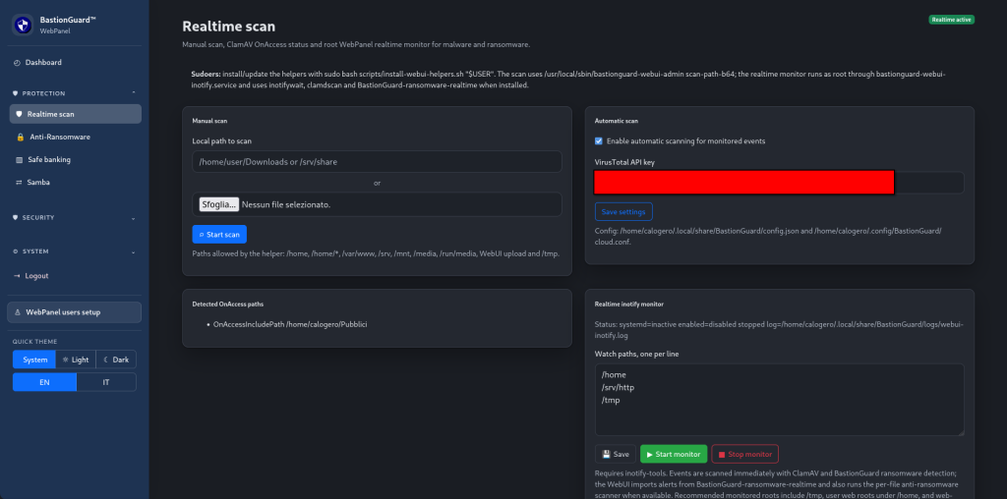
Task: Click the Config path description text
Action: click(x=768, y=237)
